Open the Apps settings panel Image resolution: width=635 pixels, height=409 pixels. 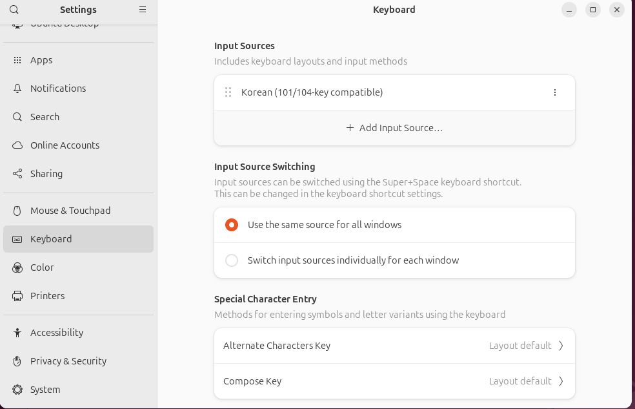[78, 60]
